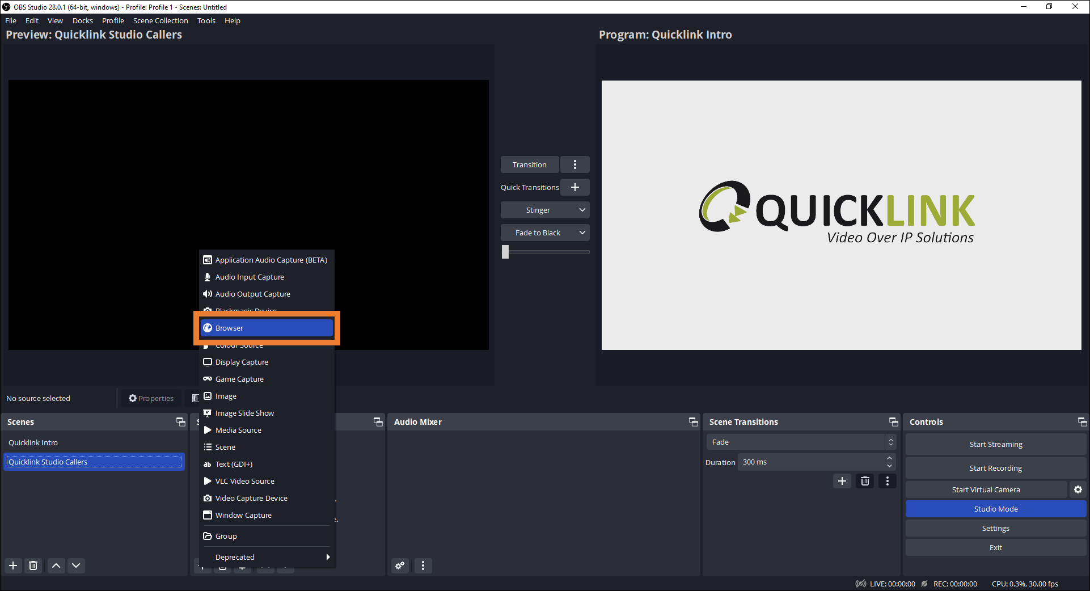Open the Stinger quick transition dropdown
Viewport: 1090px width, 591px height.
click(x=545, y=210)
